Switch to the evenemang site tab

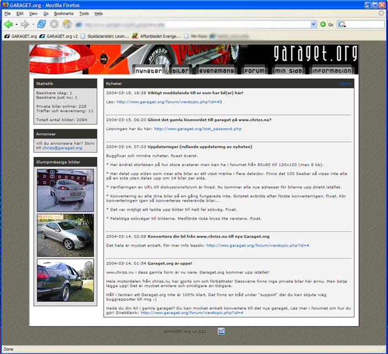pos(217,71)
